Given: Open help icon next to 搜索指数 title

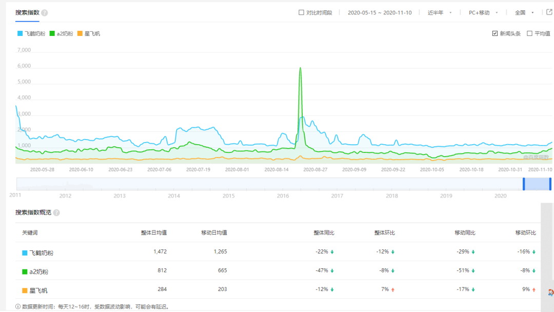Looking at the screenshot, I should 45,13.
